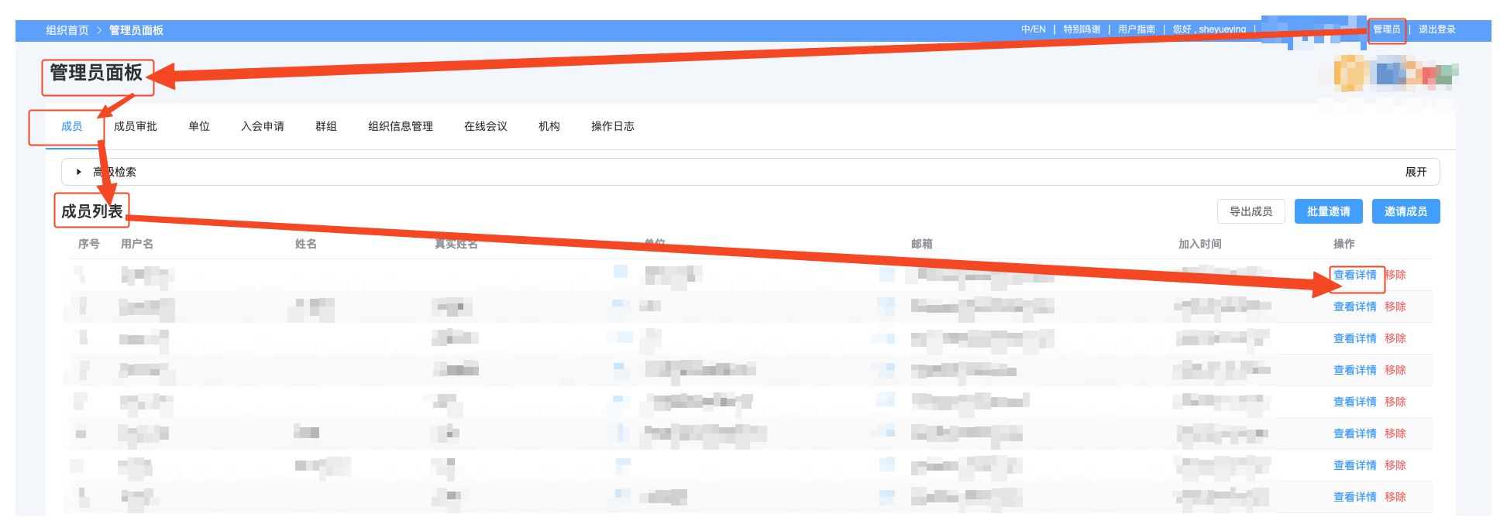Open the 管理员 link in top bar
This screenshot has height=531, width=1507.
coord(1386,29)
